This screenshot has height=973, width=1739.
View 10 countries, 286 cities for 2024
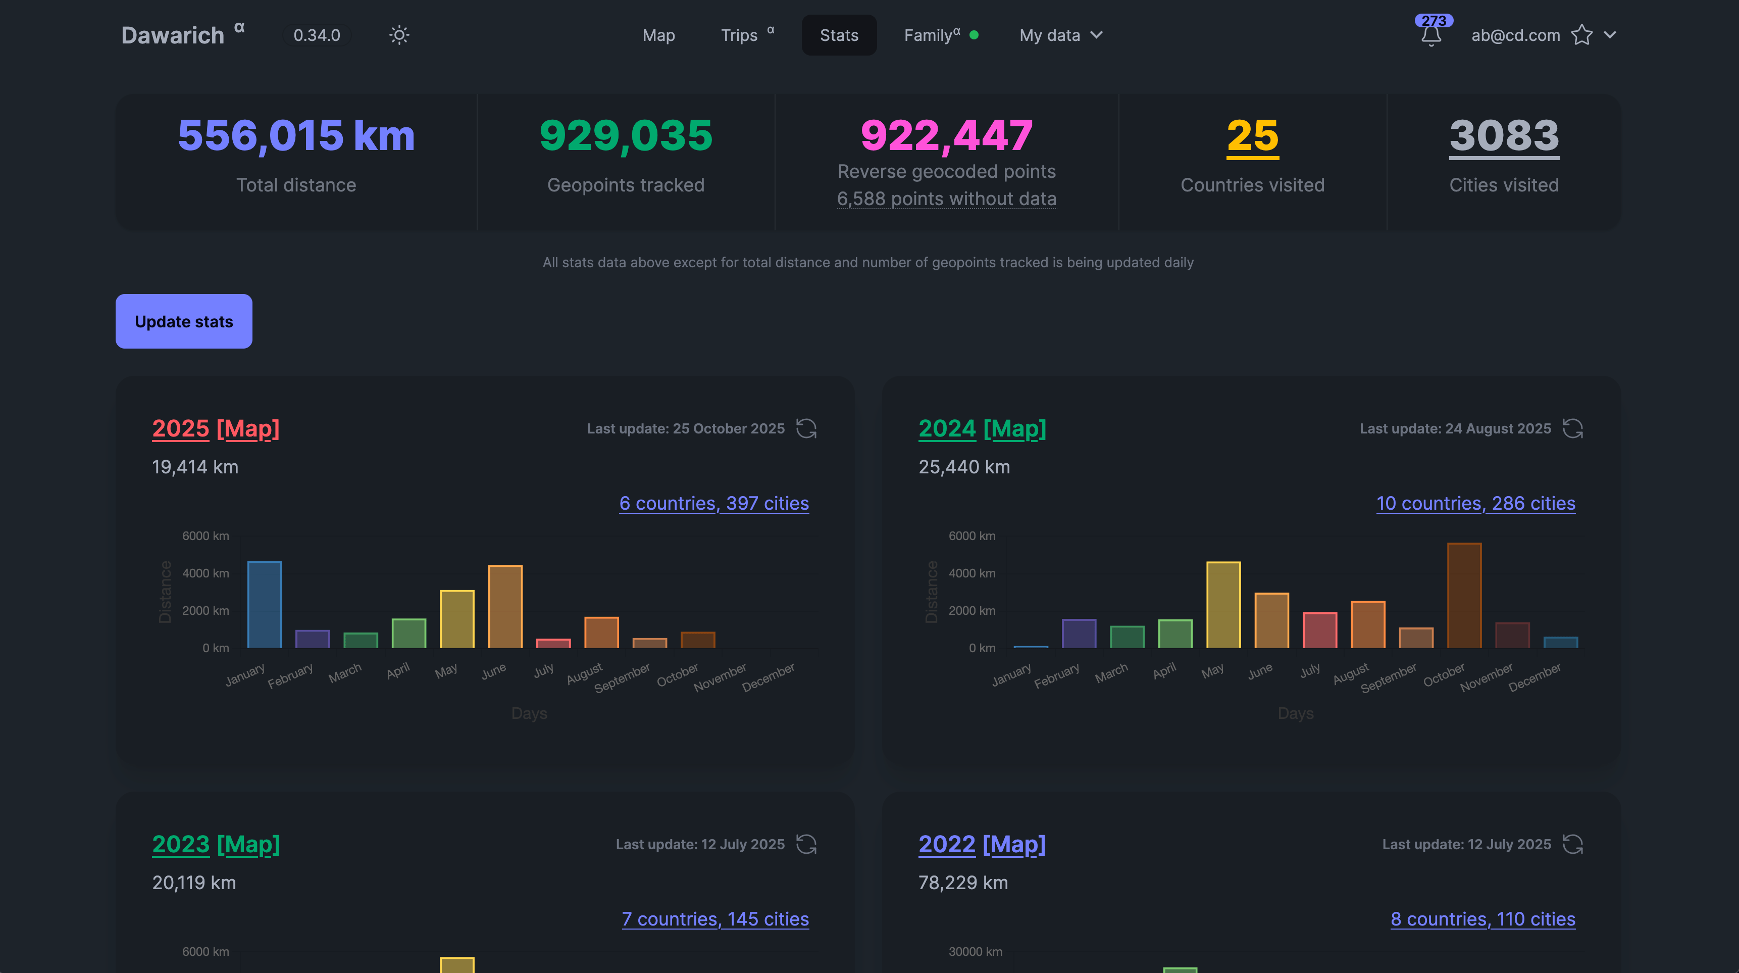[x=1476, y=503]
